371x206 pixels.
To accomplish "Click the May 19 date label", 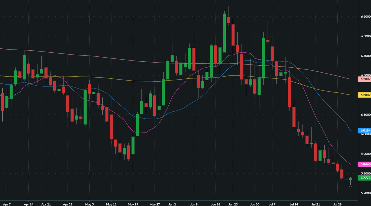I will click(x=133, y=204).
